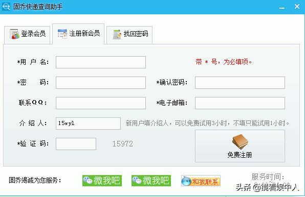Open the second green WeChat 微我吧 button
Image resolution: width=305 pixels, height=197 pixels.
[151, 181]
